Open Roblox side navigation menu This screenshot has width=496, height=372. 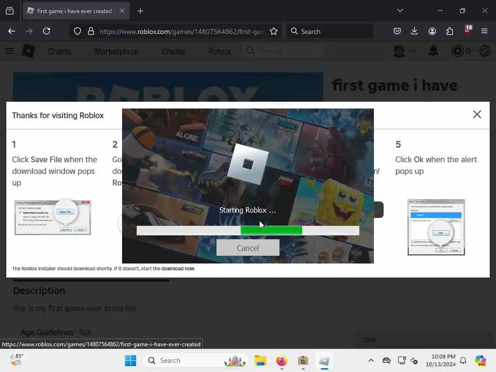coord(10,51)
